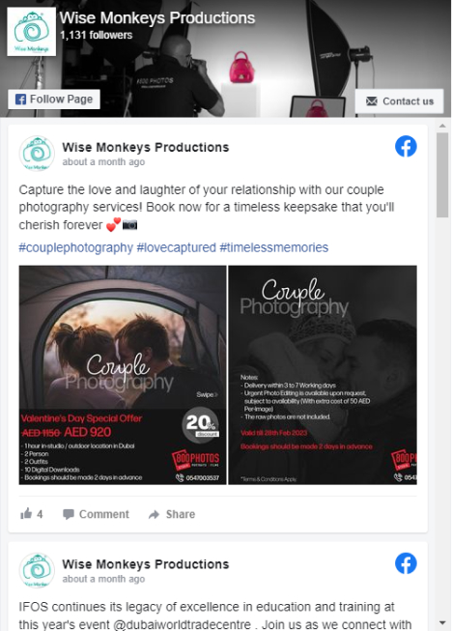The image size is (452, 631).
Task: Click the Facebook logo on first post
Action: point(406,147)
